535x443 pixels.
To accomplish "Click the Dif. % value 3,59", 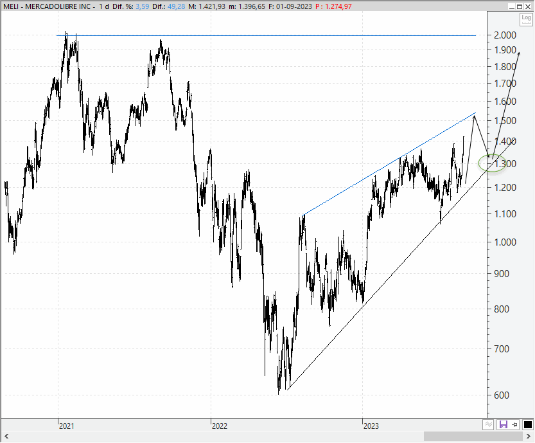I will pos(143,6).
